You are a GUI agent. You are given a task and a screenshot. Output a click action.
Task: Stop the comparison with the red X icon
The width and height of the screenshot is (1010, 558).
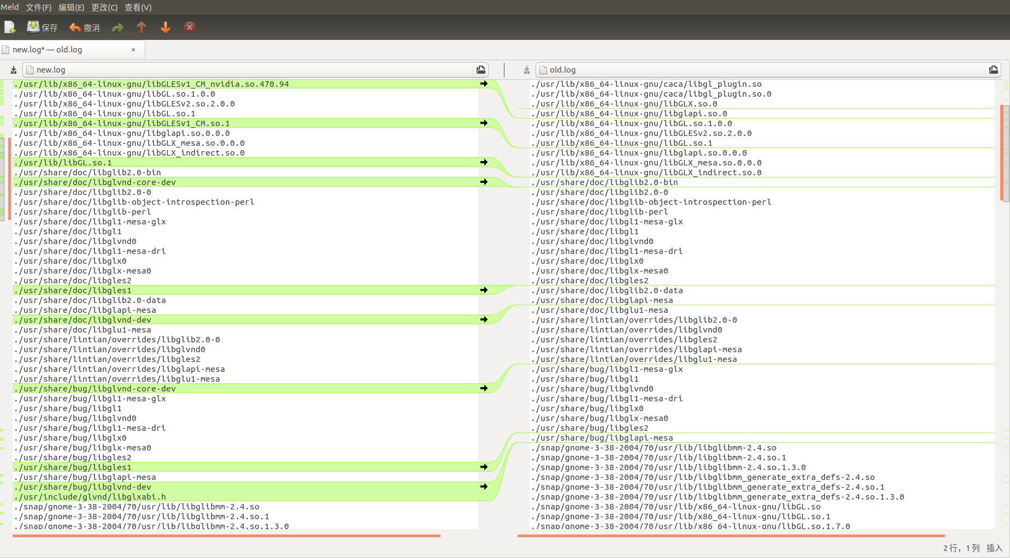point(190,27)
